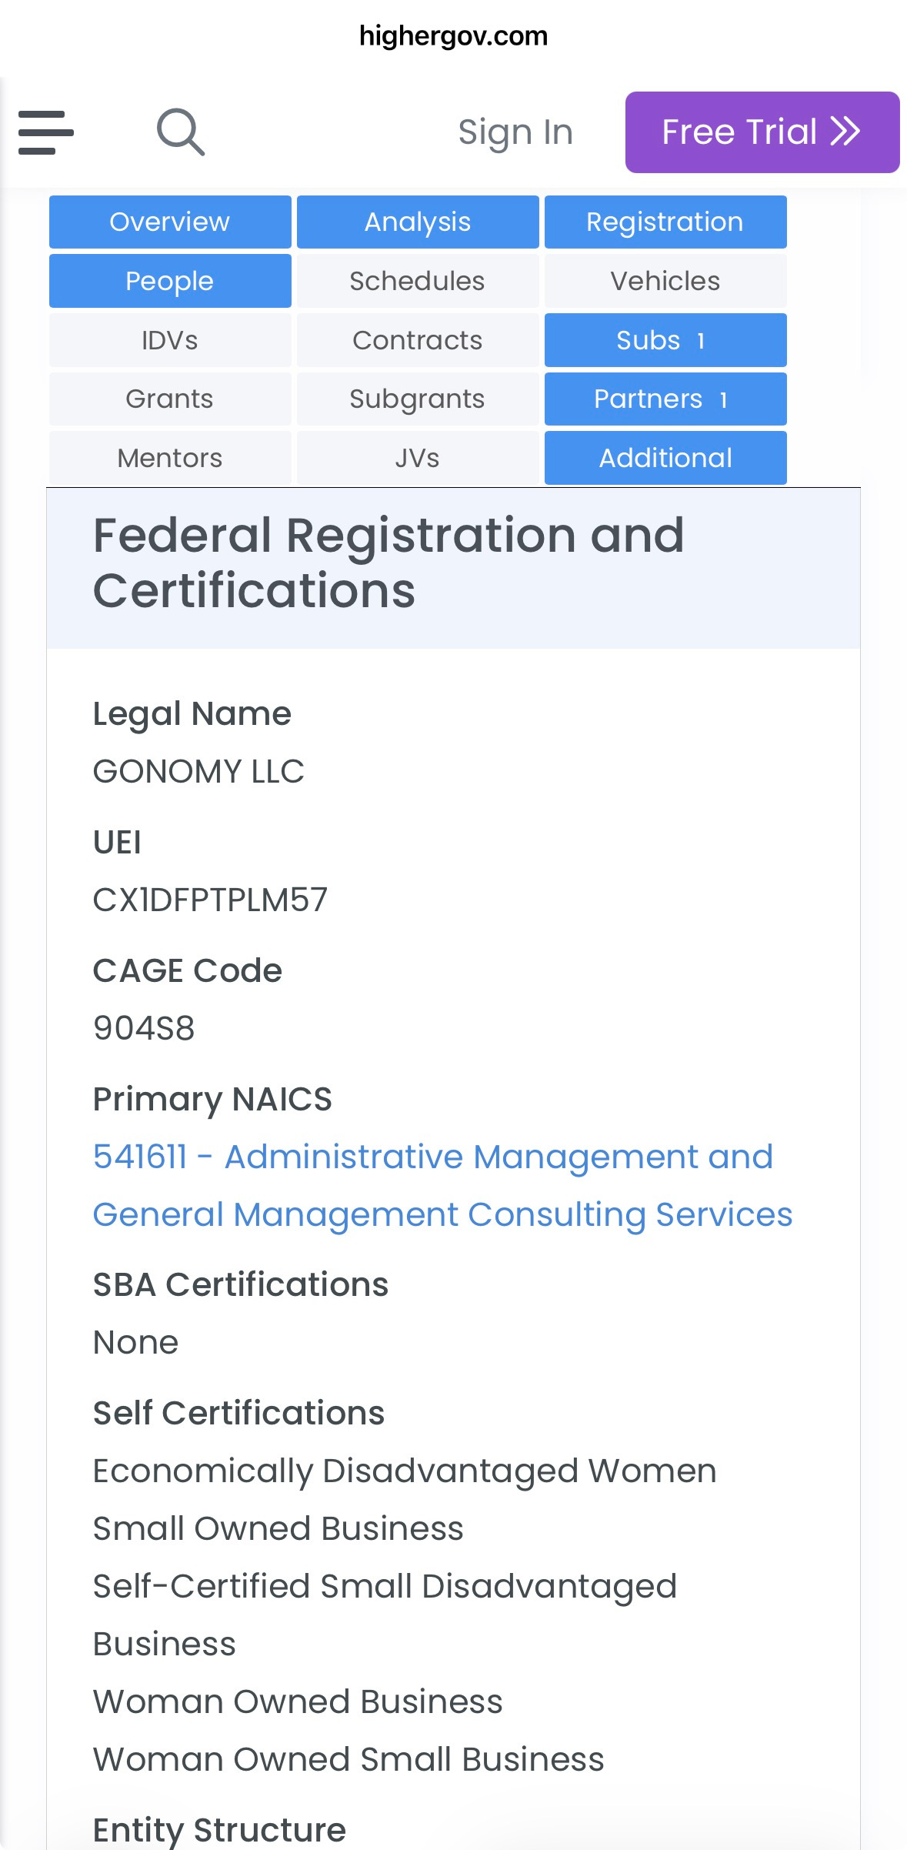
Task: Open the hamburger navigation menu
Action: (46, 132)
